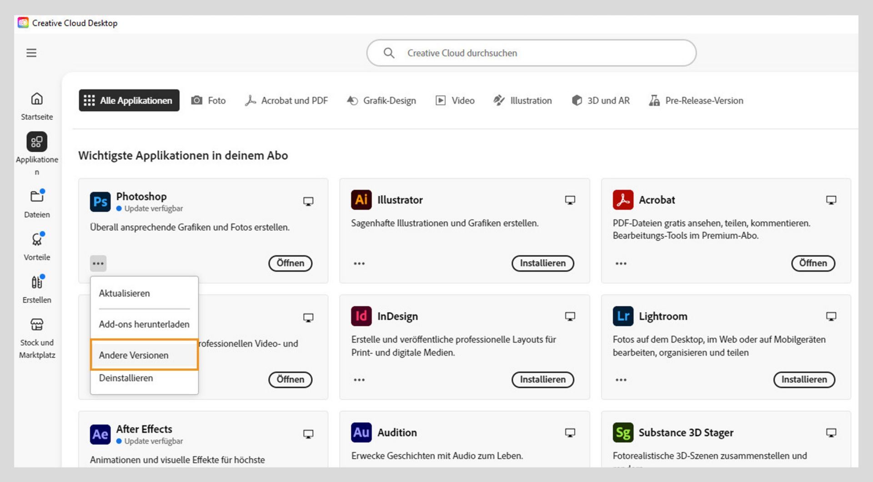Select Deinstallieren in context menu
This screenshot has width=873, height=482.
(126, 378)
